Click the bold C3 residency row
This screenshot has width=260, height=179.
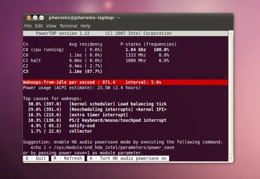pos(63,72)
